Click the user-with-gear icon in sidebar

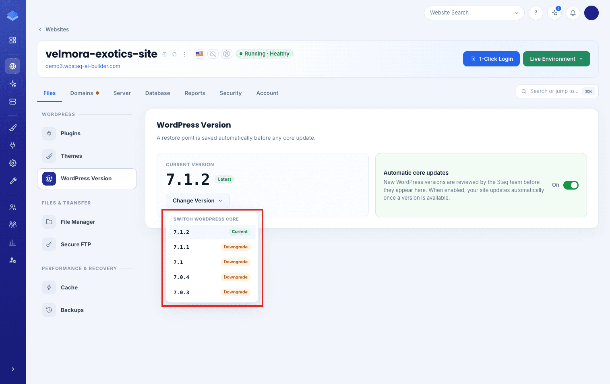[12, 260]
